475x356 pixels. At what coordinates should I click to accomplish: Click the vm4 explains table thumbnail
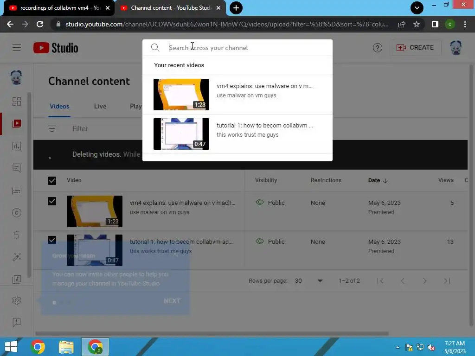point(95,211)
